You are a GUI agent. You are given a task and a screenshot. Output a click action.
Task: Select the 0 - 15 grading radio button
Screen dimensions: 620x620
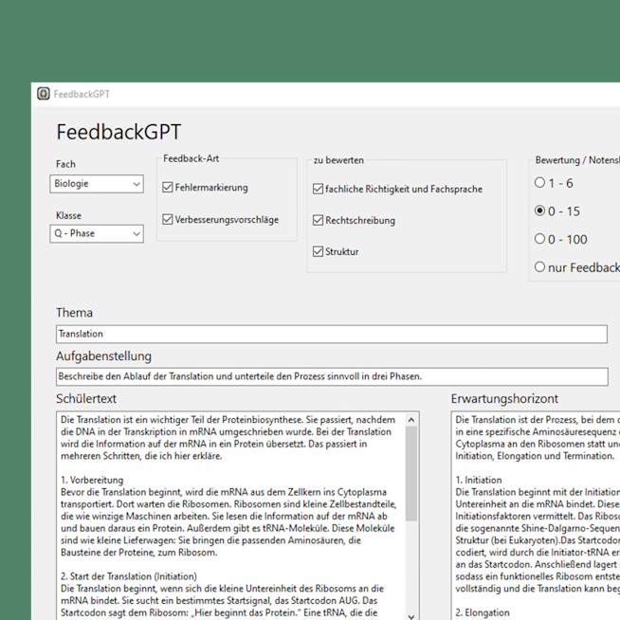coord(539,210)
